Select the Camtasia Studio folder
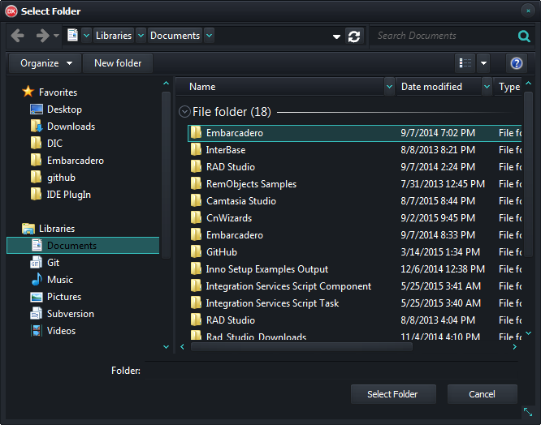 (x=240, y=201)
